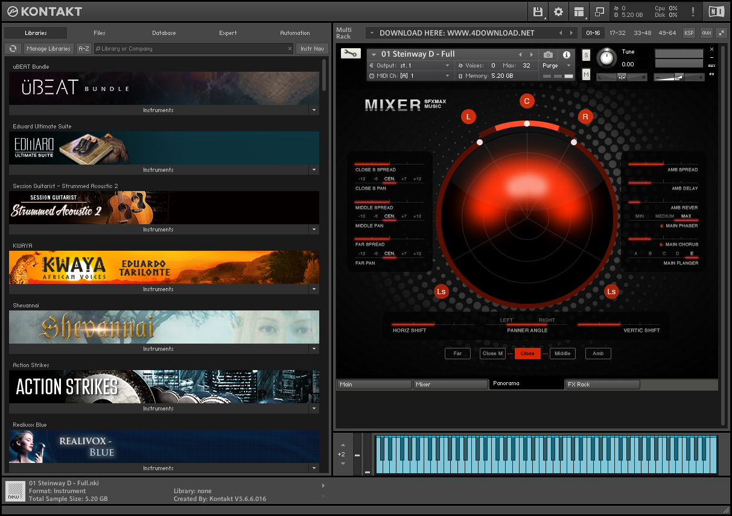The image size is (732, 516).
Task: Select the previous instrument arrow beside Steinway D
Action: [521, 55]
